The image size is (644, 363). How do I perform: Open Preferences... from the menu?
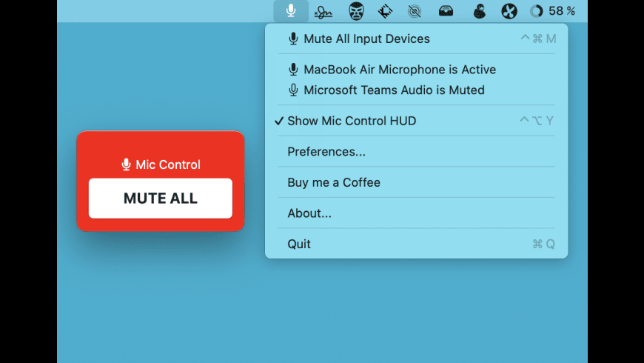coord(417,152)
